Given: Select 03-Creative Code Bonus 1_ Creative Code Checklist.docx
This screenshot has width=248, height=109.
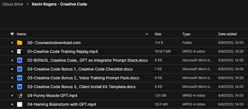Looking at the screenshot, I should pos(80,69).
